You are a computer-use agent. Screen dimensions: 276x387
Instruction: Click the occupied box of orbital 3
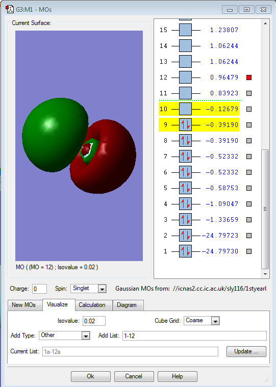click(185, 220)
